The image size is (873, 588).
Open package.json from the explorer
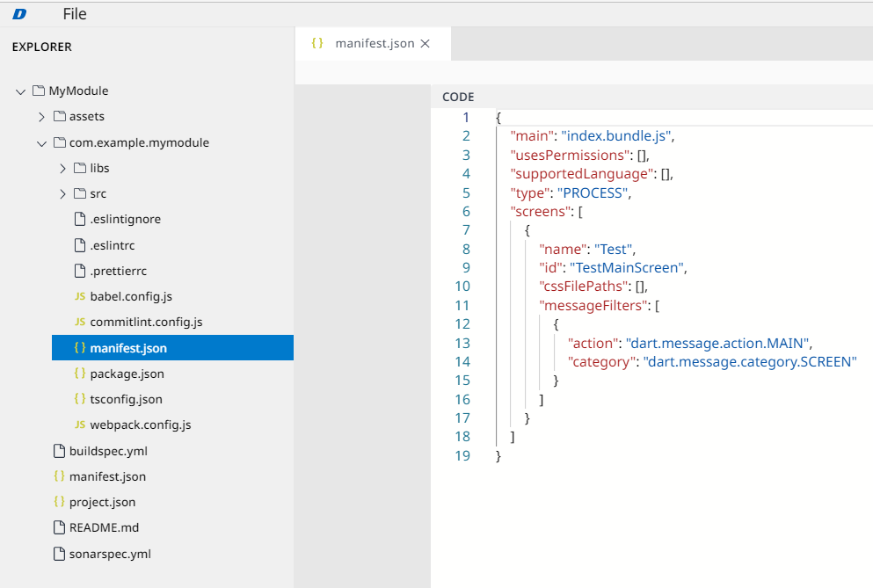click(127, 374)
